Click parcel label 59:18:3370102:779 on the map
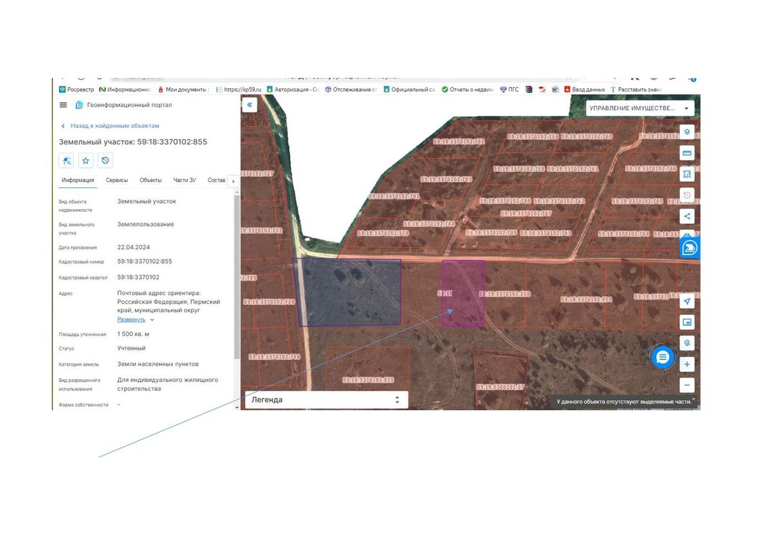Screen dimensions: 772x546 pos(383,233)
